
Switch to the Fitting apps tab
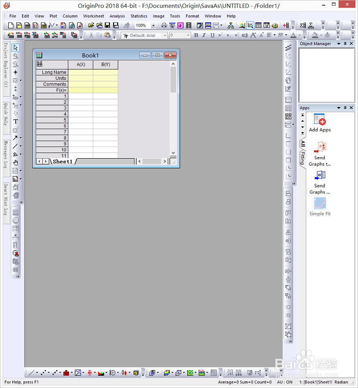coord(303,158)
